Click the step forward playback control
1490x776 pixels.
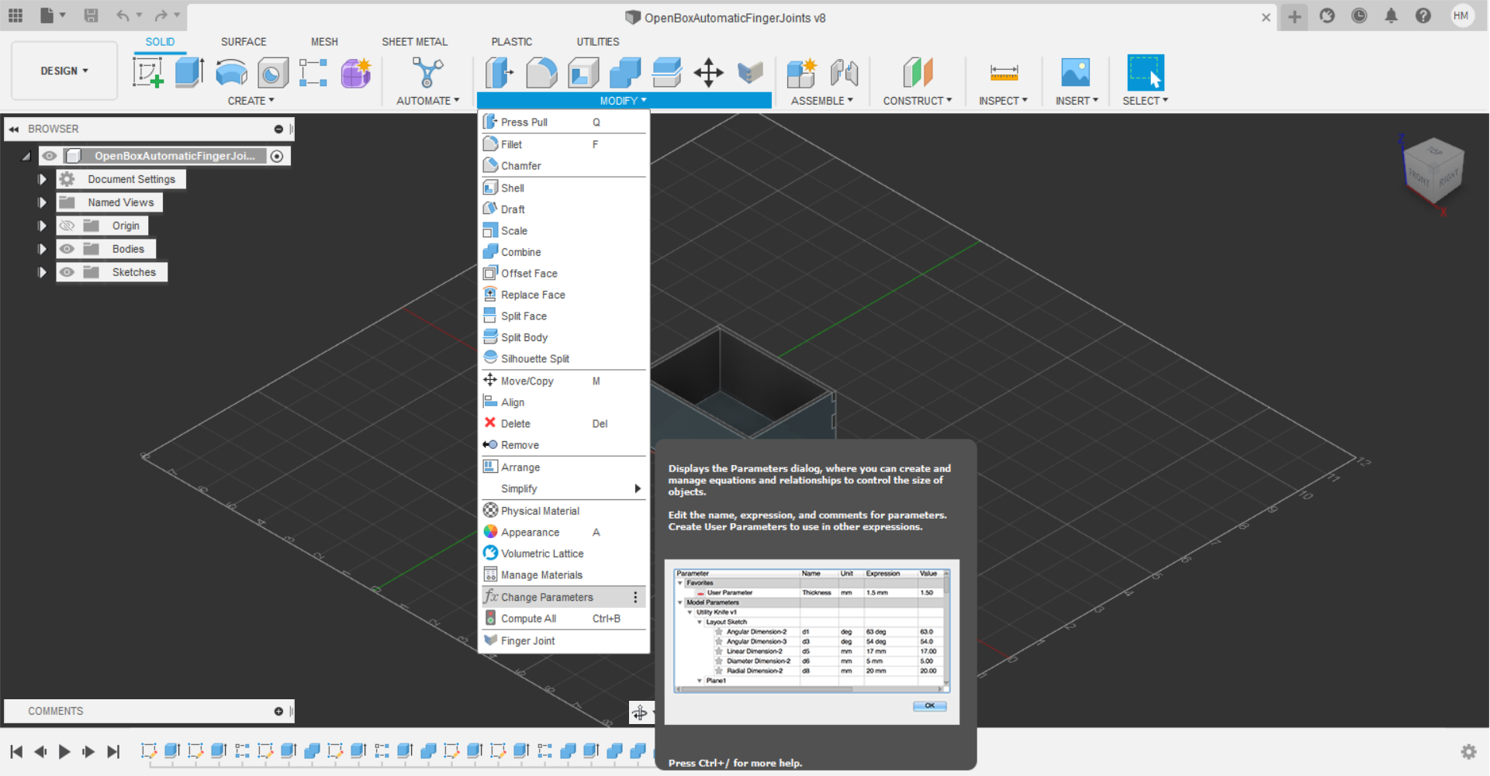click(x=88, y=751)
